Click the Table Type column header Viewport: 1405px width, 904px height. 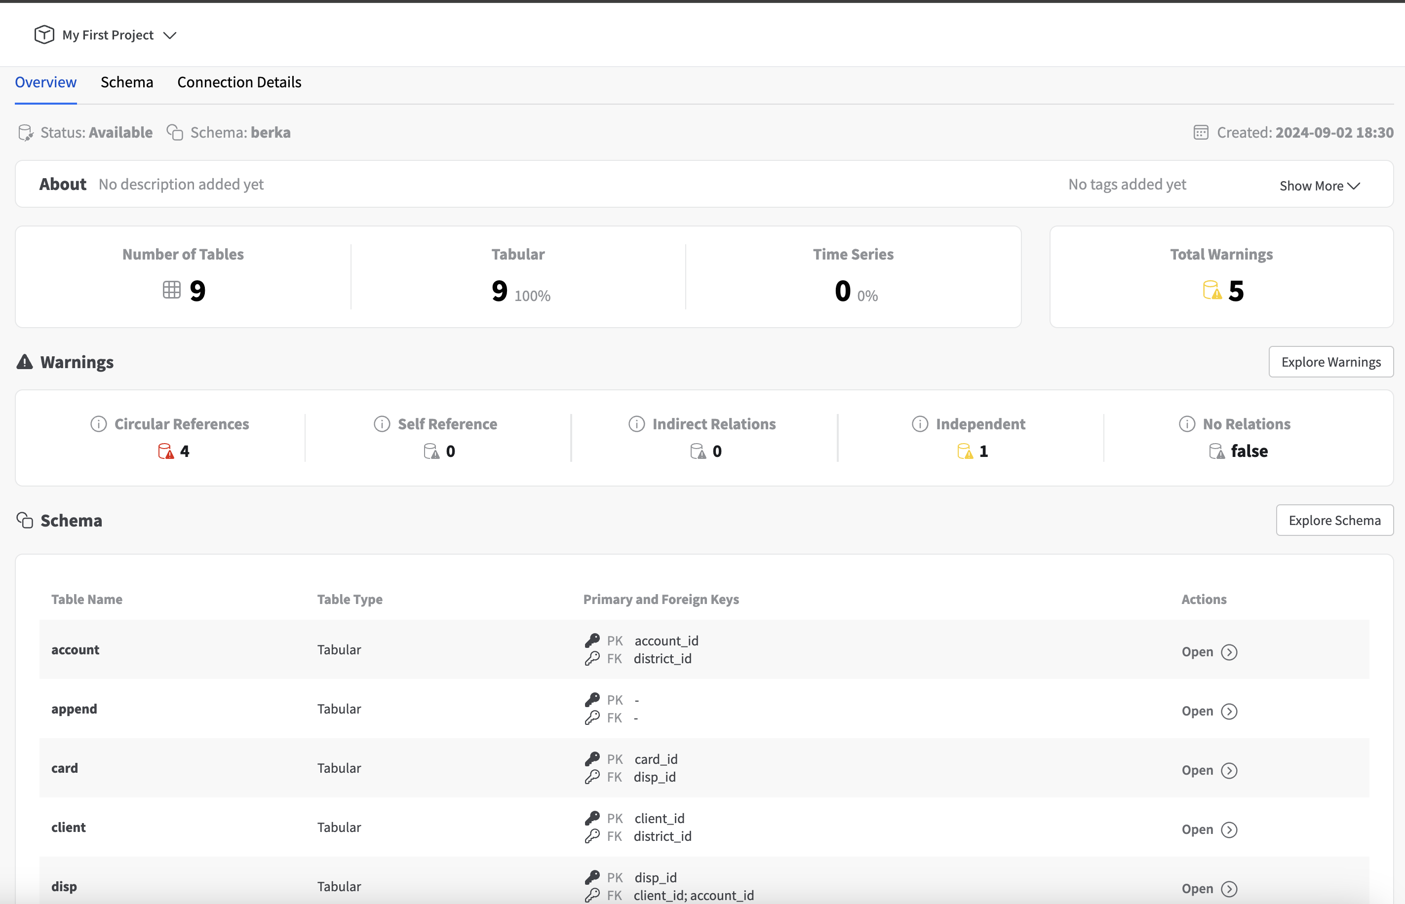click(x=350, y=600)
